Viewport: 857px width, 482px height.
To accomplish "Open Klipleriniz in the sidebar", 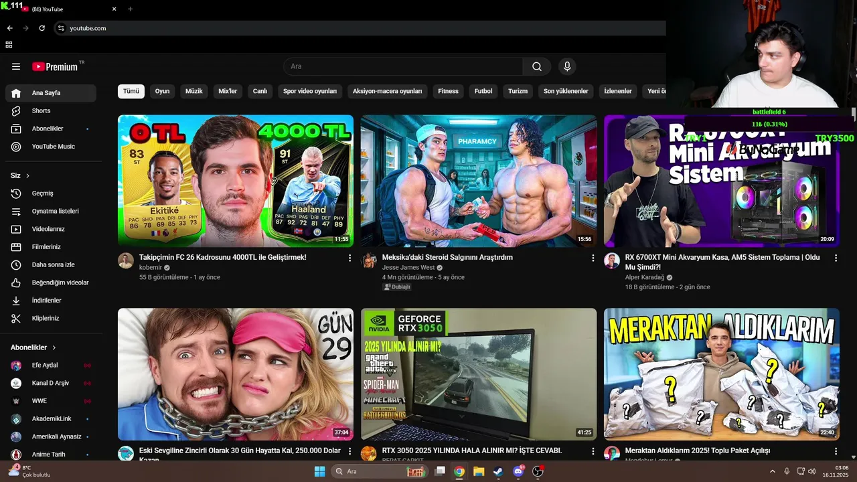I will coord(51,318).
